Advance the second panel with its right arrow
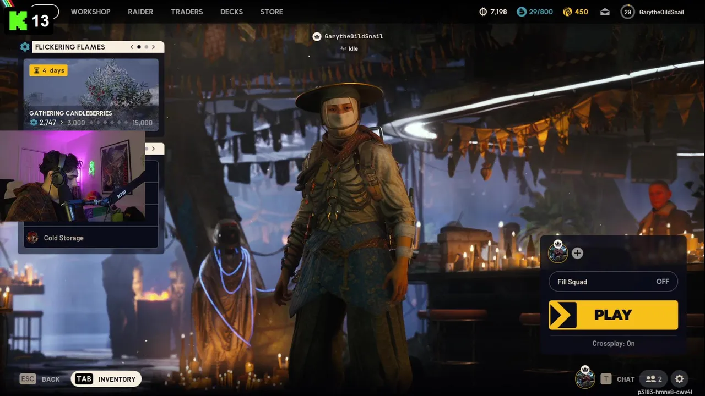 154,148
